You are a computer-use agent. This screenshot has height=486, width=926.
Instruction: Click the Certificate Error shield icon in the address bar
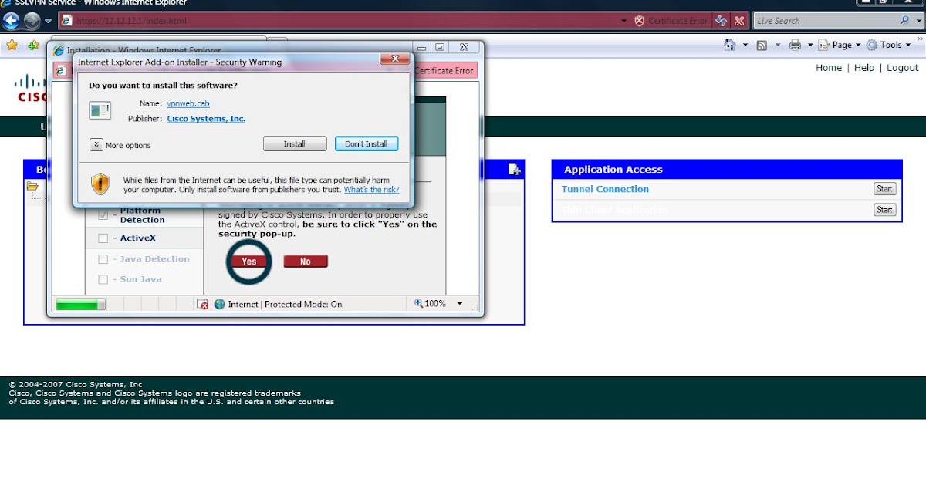tap(640, 21)
